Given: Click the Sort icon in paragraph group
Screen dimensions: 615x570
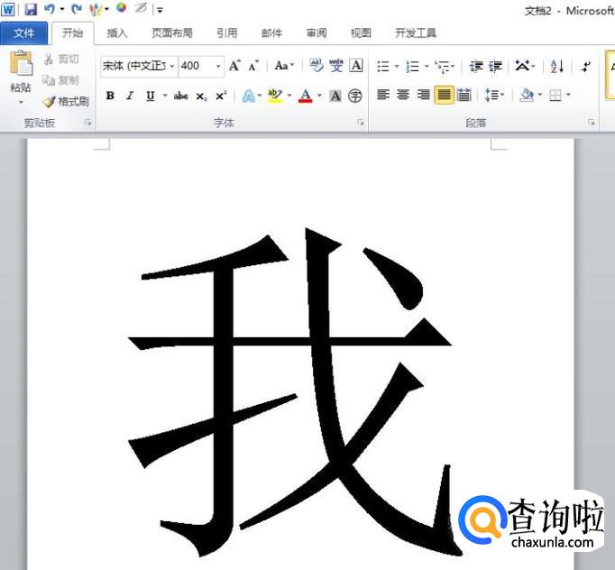Looking at the screenshot, I should (556, 66).
